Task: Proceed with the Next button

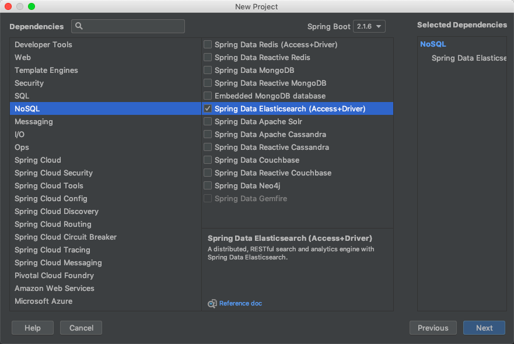Action: pyautogui.click(x=484, y=328)
